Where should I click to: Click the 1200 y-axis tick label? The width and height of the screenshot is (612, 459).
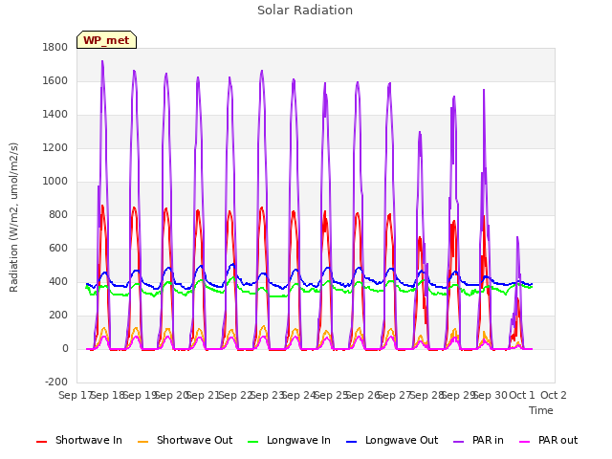tap(55, 148)
